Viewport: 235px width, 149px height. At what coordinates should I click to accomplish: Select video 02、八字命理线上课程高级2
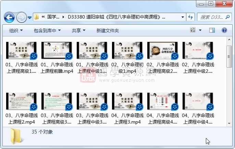(x=163, y=58)
